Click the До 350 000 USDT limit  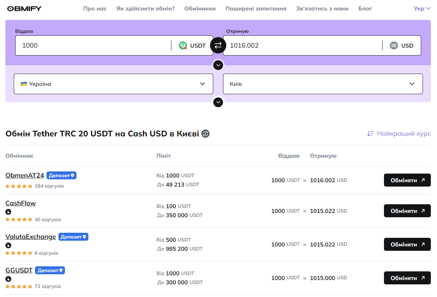tap(180, 215)
